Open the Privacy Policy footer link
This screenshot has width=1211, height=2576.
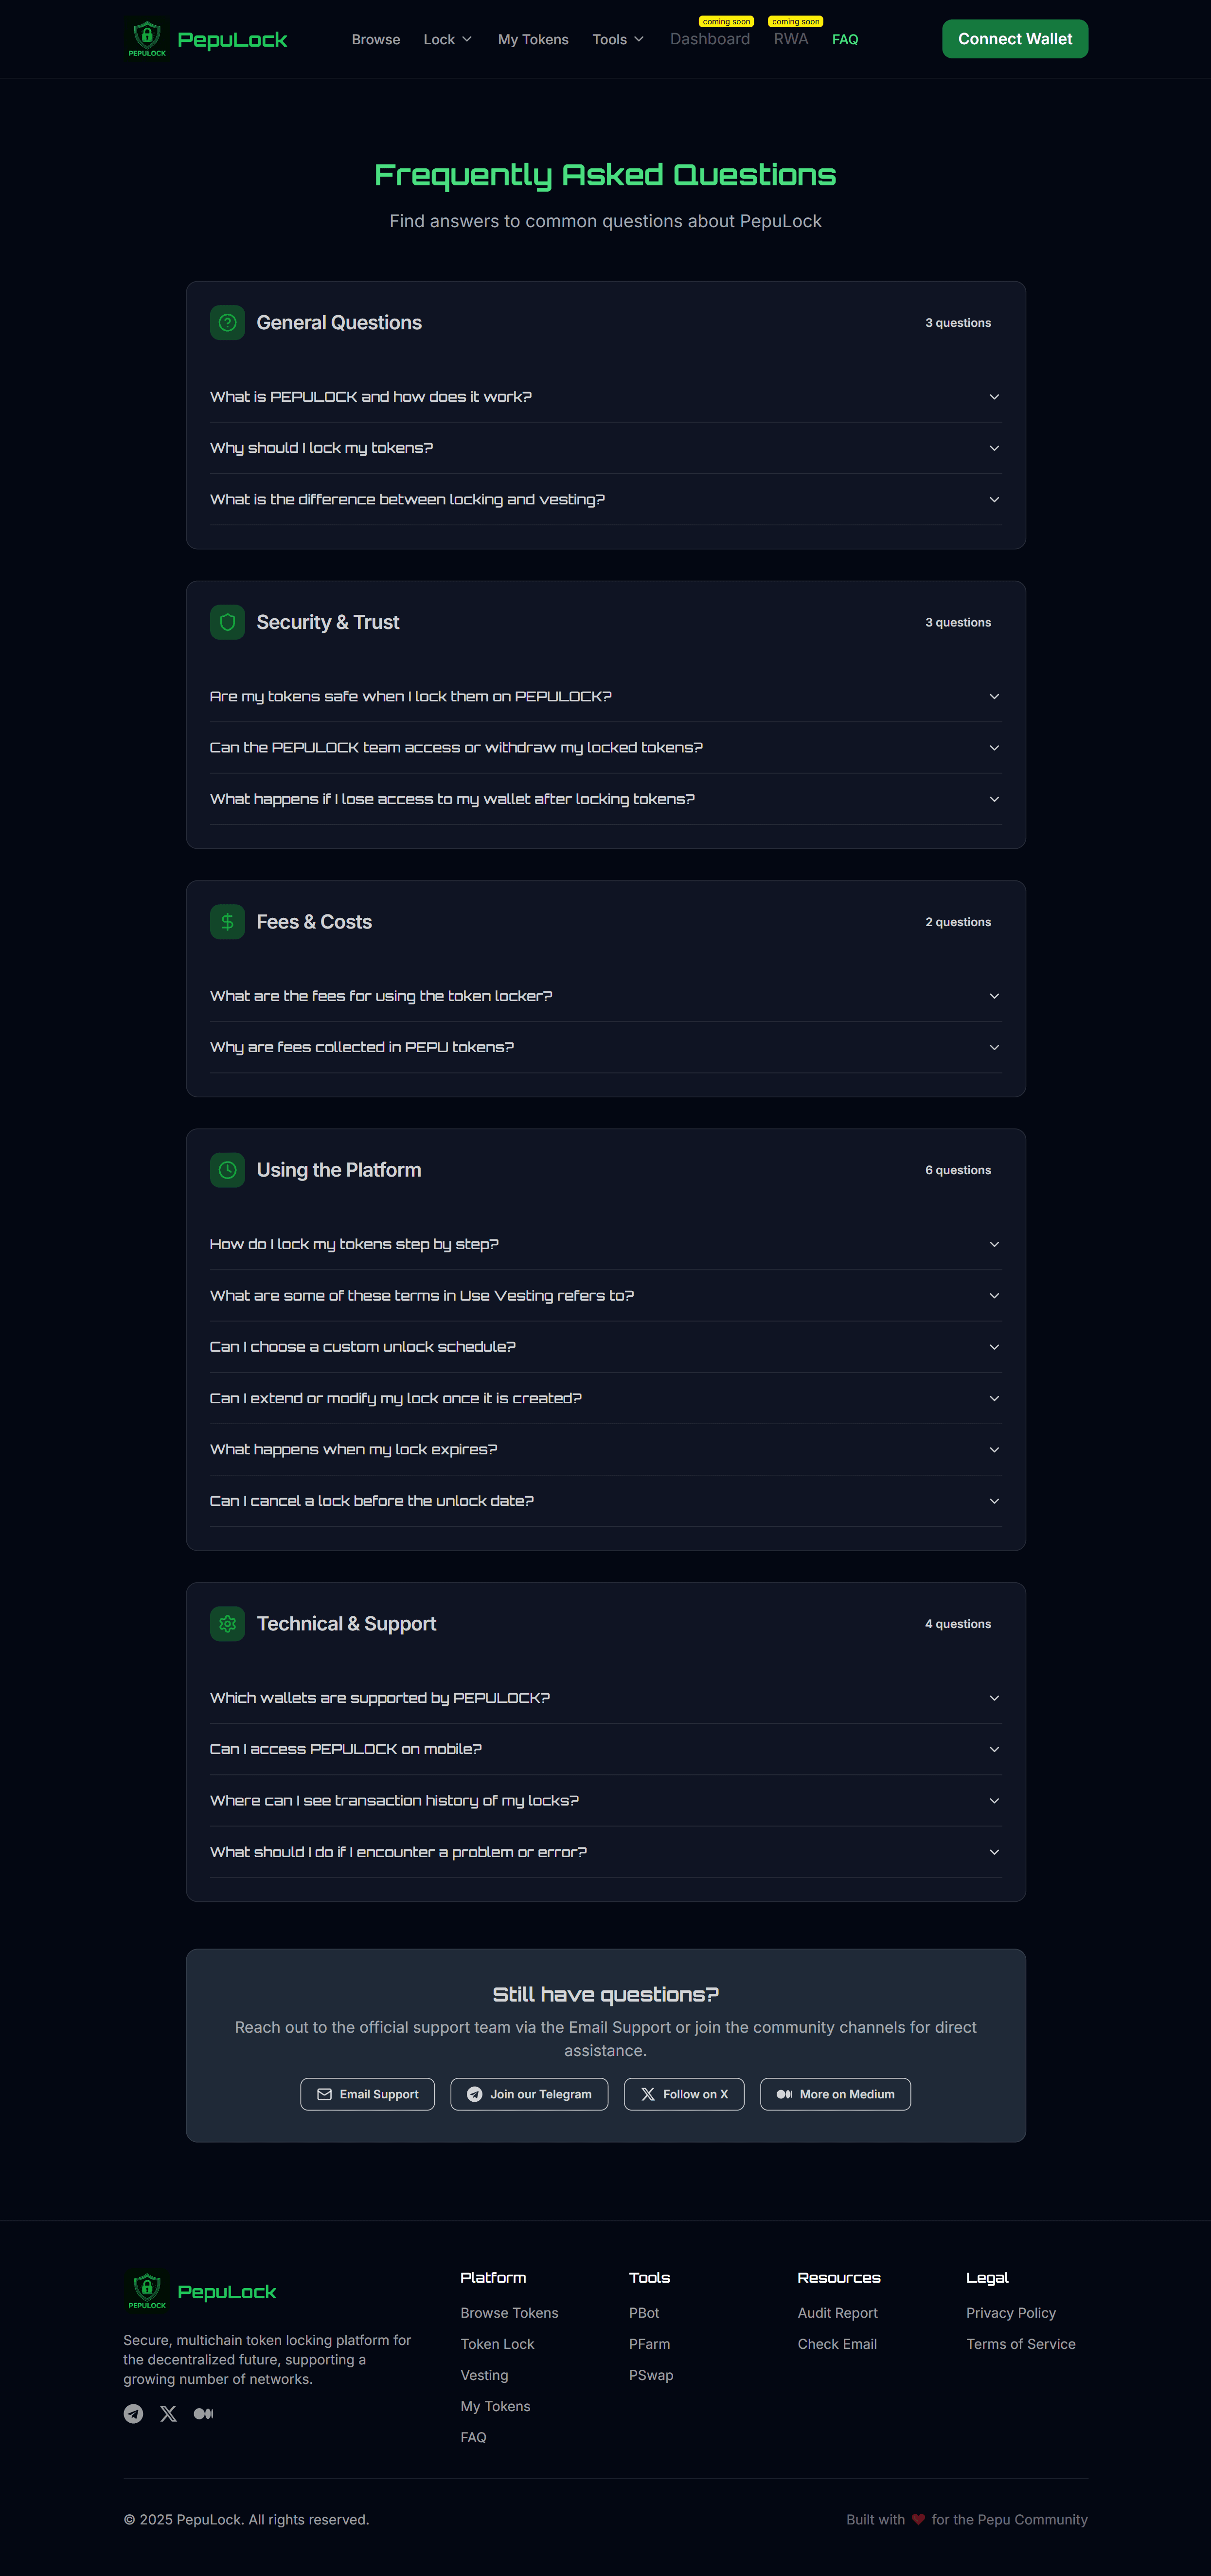[1011, 2312]
